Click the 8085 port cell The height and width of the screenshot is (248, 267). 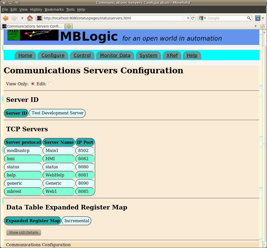click(x=85, y=191)
